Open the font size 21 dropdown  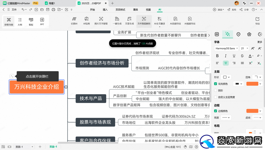(244, 48)
